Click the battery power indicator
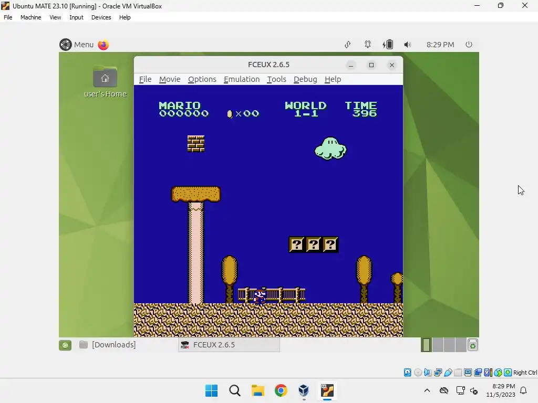This screenshot has height=403, width=538. [x=388, y=44]
